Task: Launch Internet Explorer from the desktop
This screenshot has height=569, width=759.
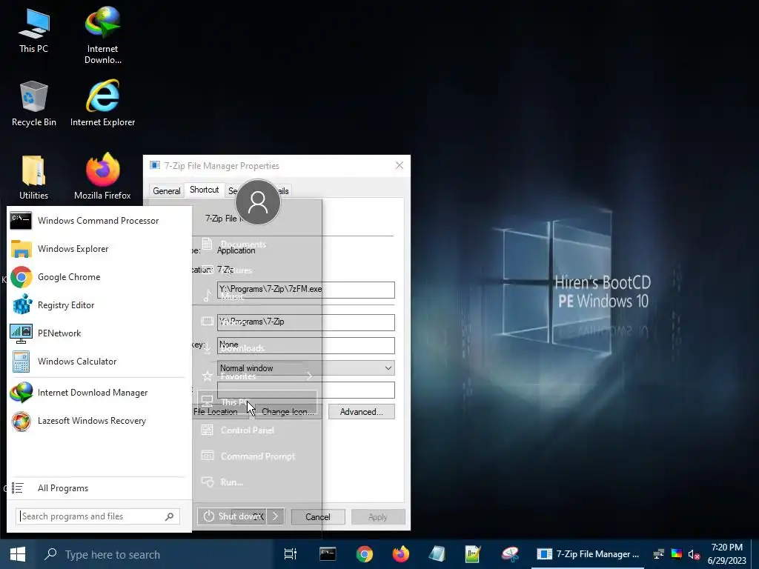Action: click(x=102, y=104)
